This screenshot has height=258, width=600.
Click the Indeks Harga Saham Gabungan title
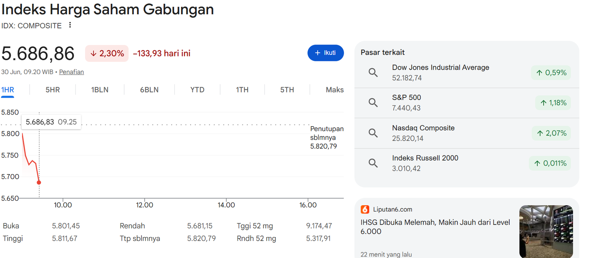coord(108,9)
